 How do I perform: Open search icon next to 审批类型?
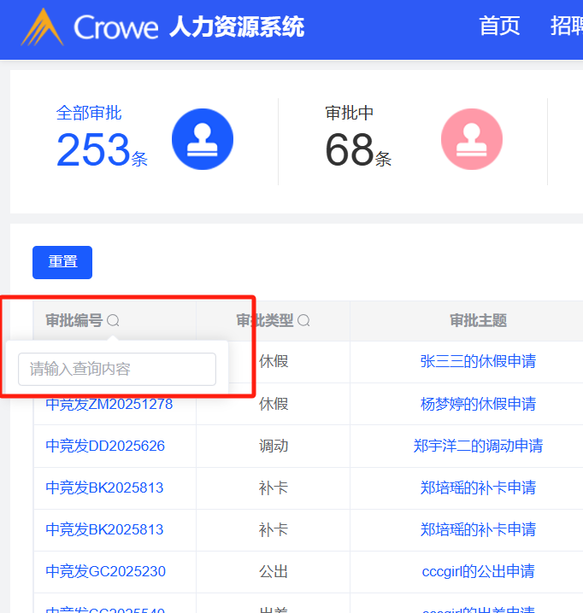[x=303, y=320]
